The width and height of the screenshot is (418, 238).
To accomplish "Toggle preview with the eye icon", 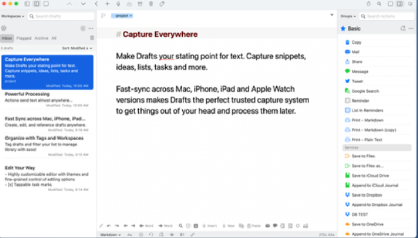I will (x=172, y=235).
